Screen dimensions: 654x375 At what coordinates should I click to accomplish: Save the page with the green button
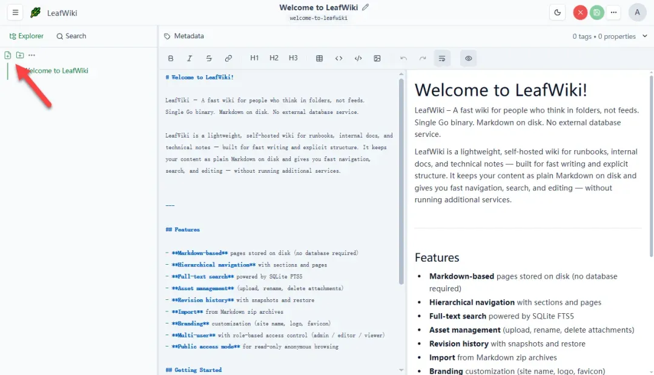coord(597,13)
